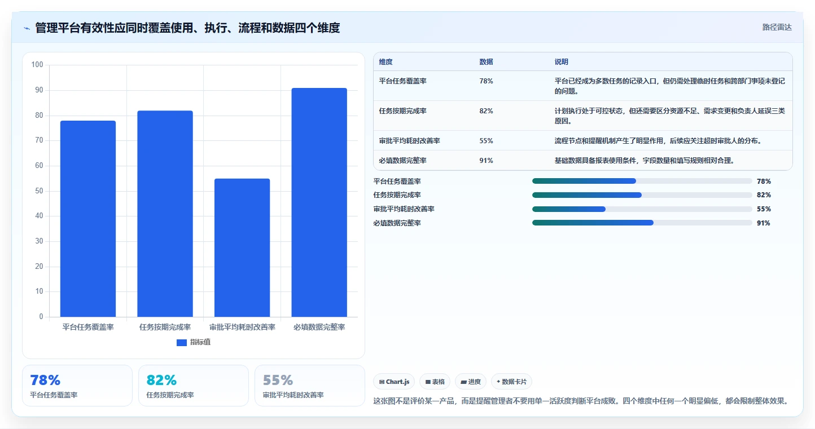Click the lightning icon beside the page title
This screenshot has height=429, width=815.
point(27,28)
